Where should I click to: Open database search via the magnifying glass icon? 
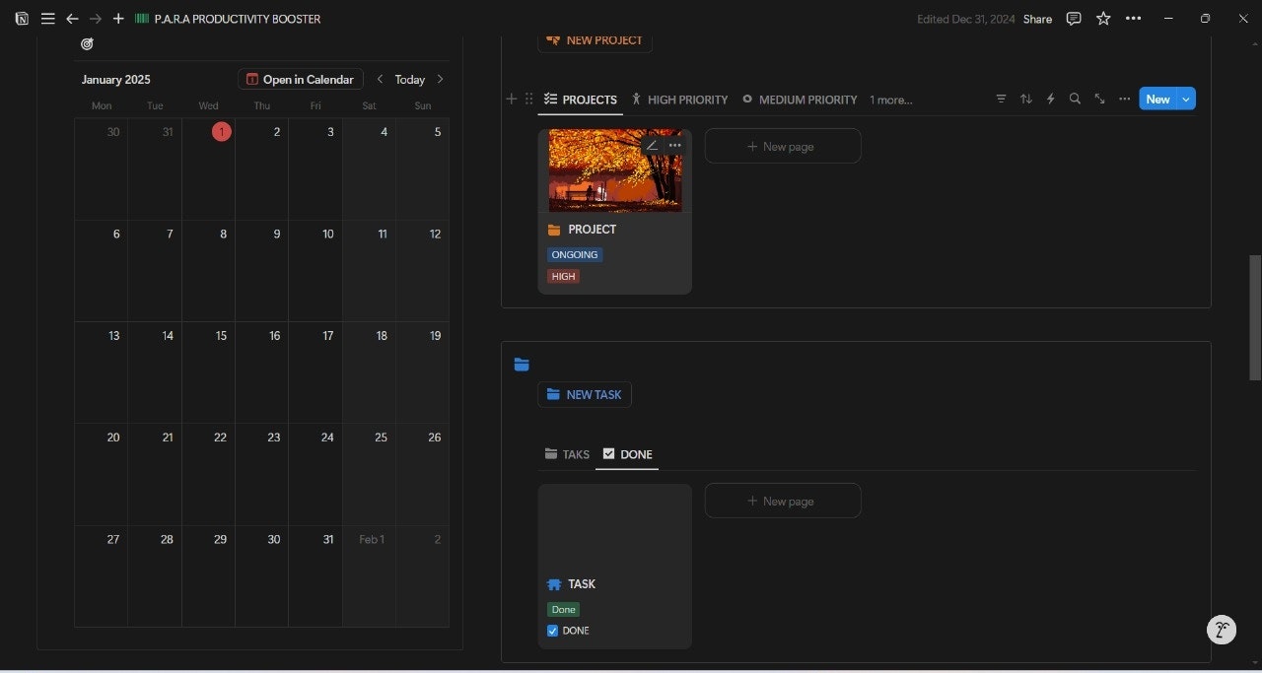click(1075, 99)
